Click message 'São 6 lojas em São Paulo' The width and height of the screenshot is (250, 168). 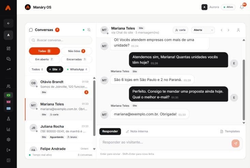(x=152, y=80)
